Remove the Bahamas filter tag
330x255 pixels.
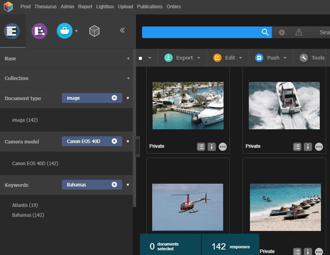pyautogui.click(x=114, y=184)
